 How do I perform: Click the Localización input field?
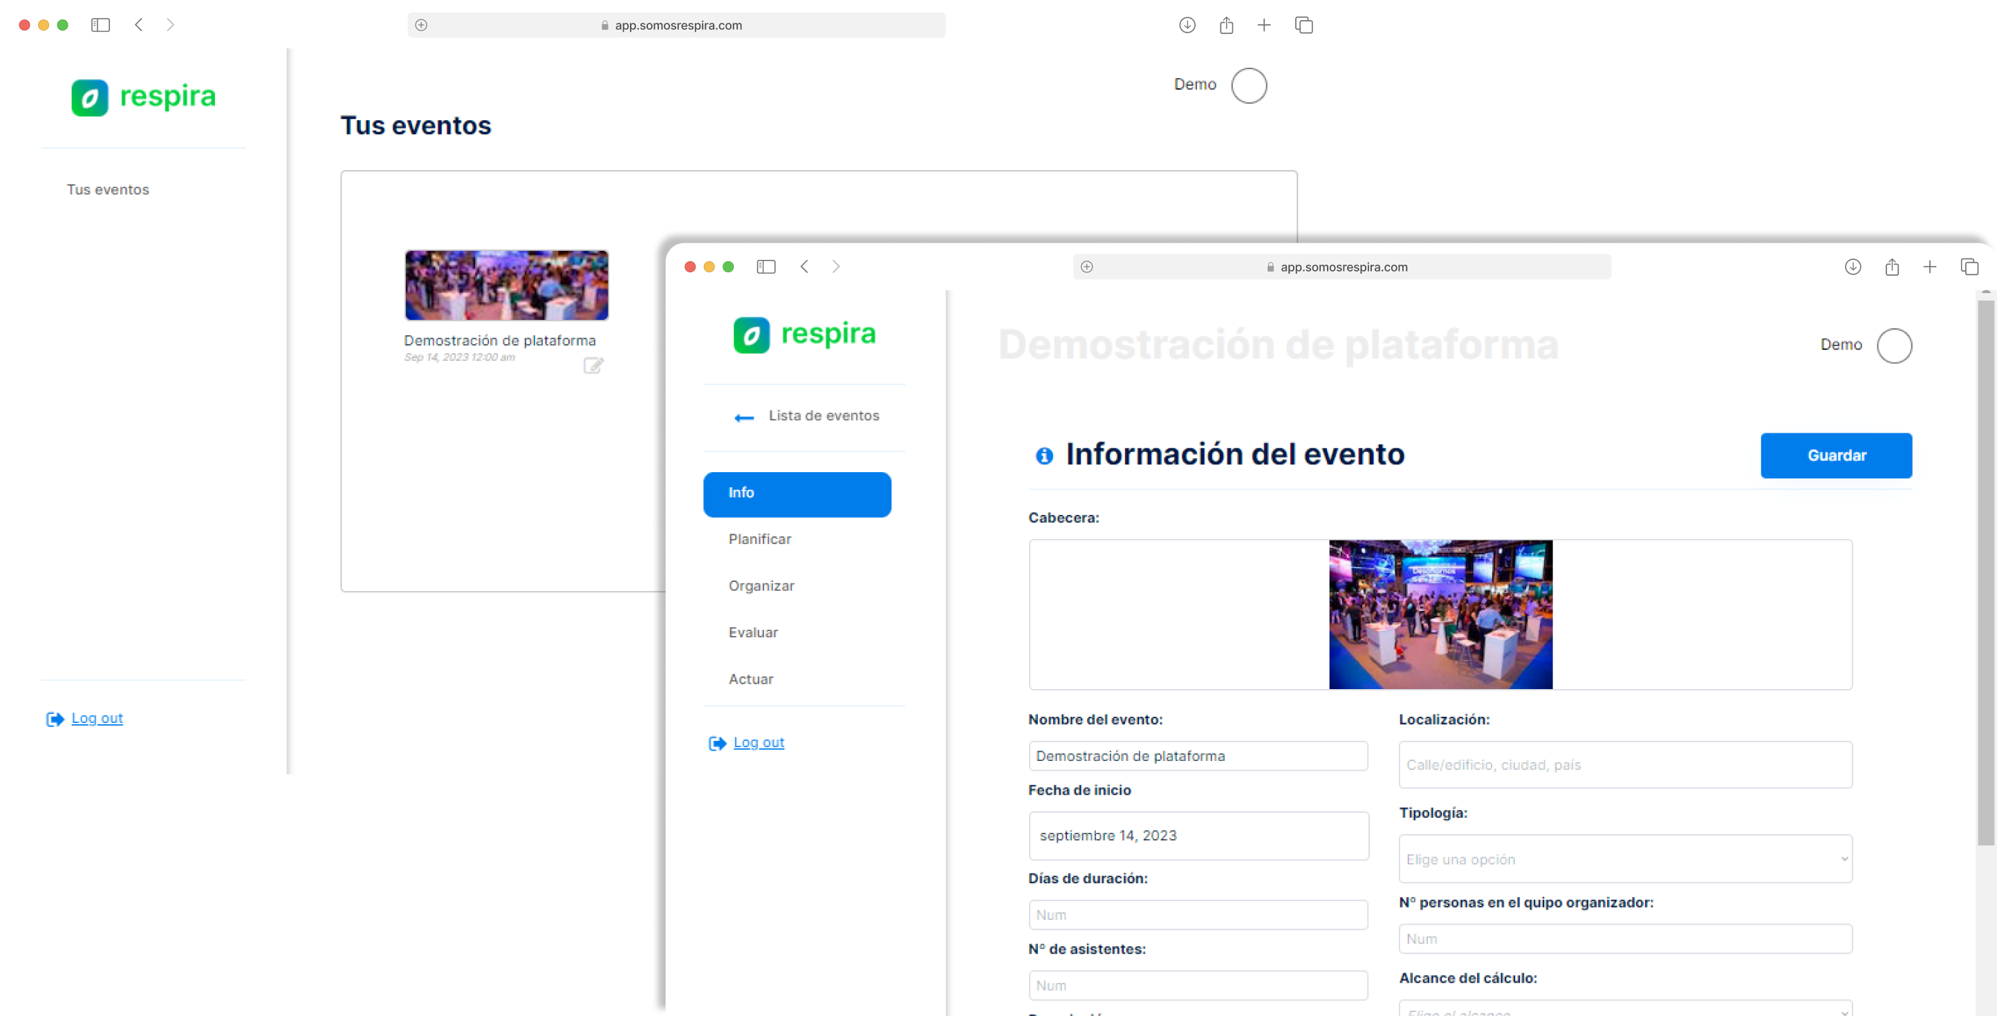pyautogui.click(x=1625, y=764)
